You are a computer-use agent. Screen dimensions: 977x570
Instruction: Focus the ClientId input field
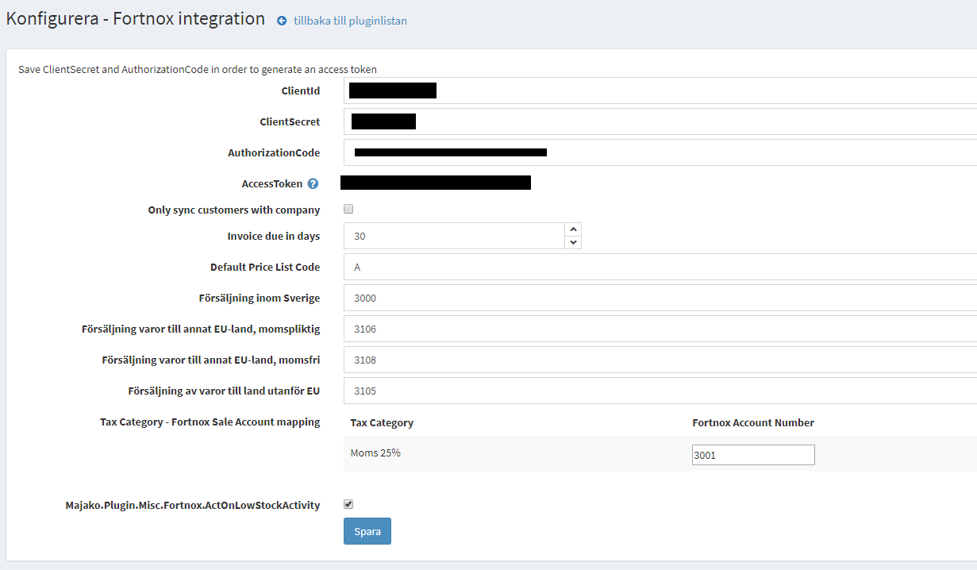point(660,91)
